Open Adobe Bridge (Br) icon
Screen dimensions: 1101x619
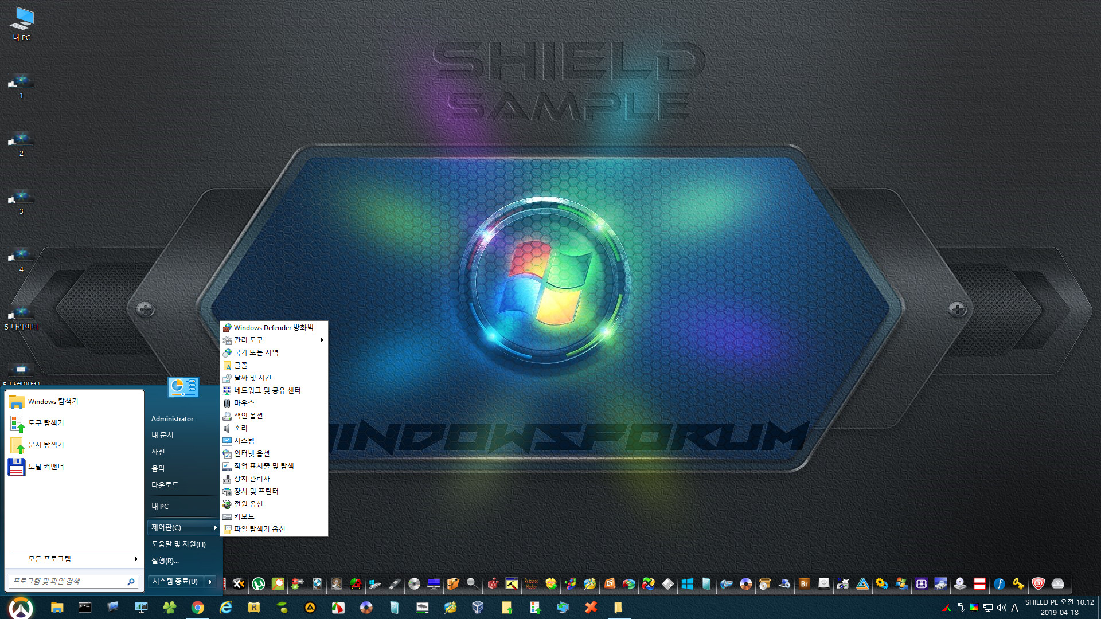click(805, 583)
